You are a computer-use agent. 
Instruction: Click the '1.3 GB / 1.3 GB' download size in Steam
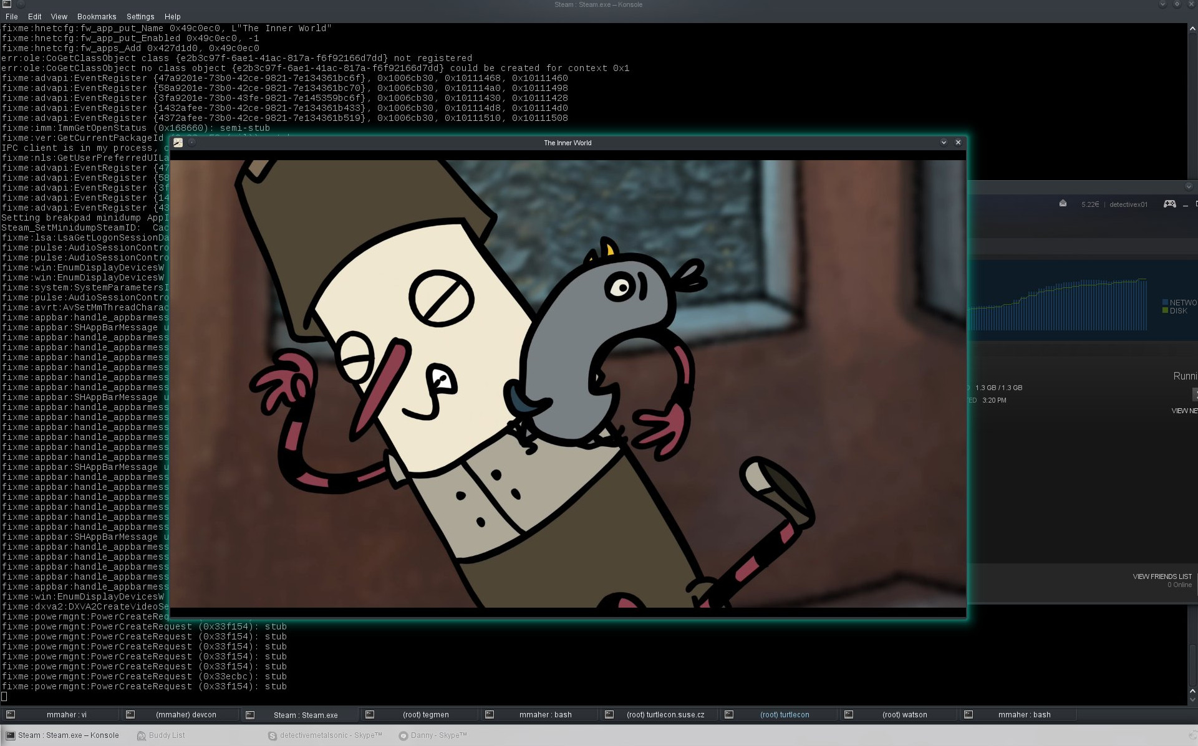(x=998, y=388)
